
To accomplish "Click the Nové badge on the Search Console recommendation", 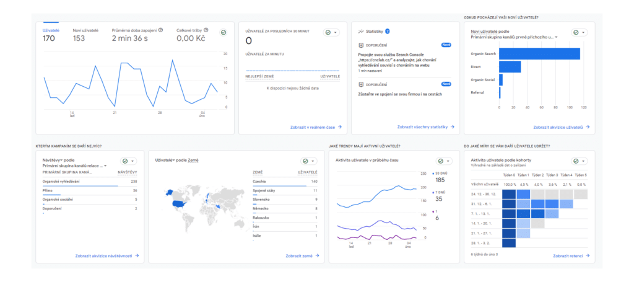I will point(446,45).
